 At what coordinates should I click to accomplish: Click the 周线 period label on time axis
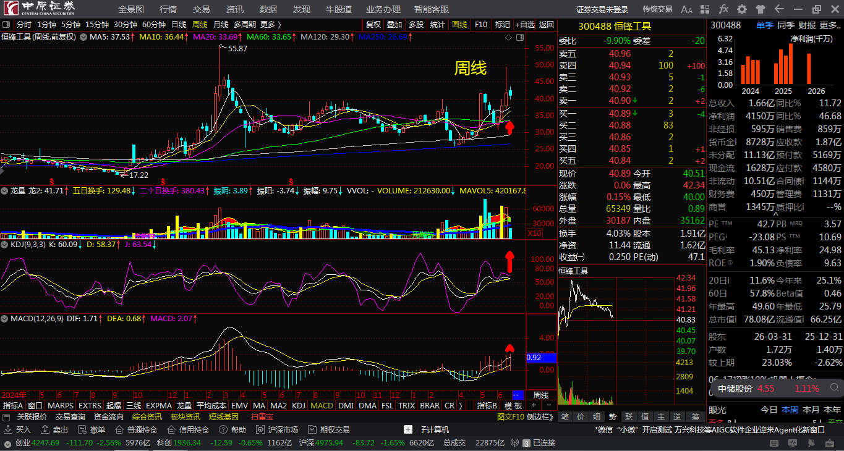pyautogui.click(x=541, y=395)
